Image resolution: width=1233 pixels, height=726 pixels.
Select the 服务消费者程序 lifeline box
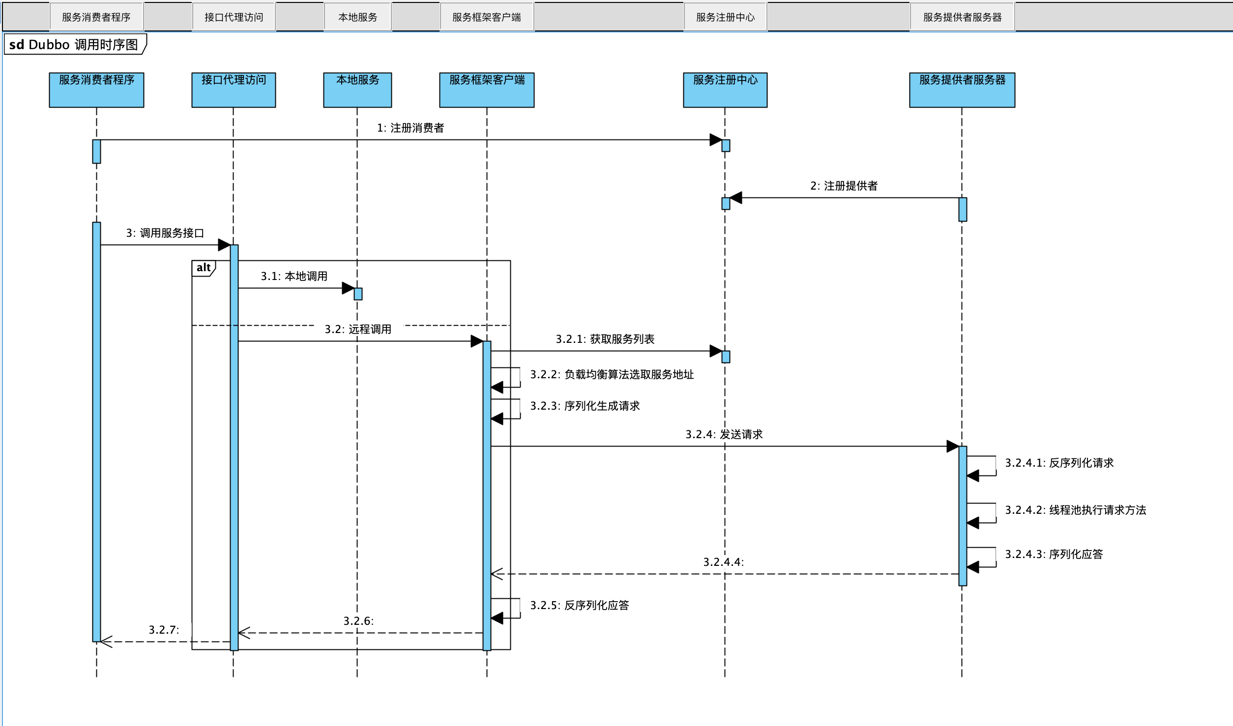click(96, 90)
